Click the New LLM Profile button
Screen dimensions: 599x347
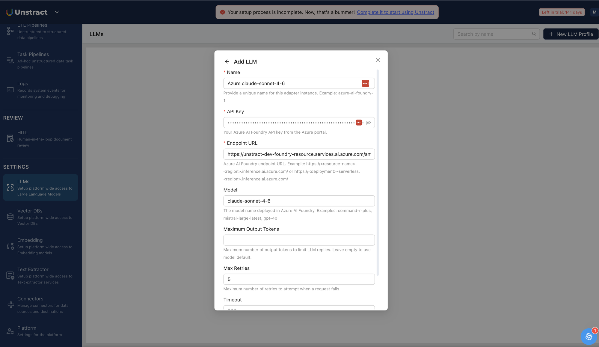pyautogui.click(x=571, y=34)
